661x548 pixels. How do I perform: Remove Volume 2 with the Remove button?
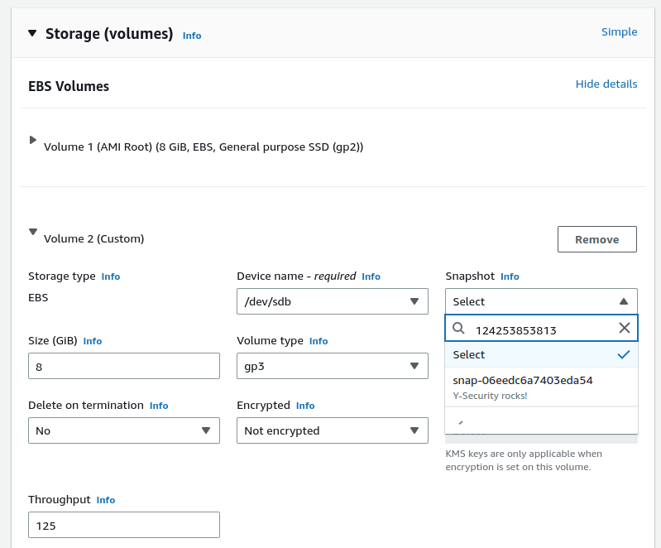tap(596, 239)
